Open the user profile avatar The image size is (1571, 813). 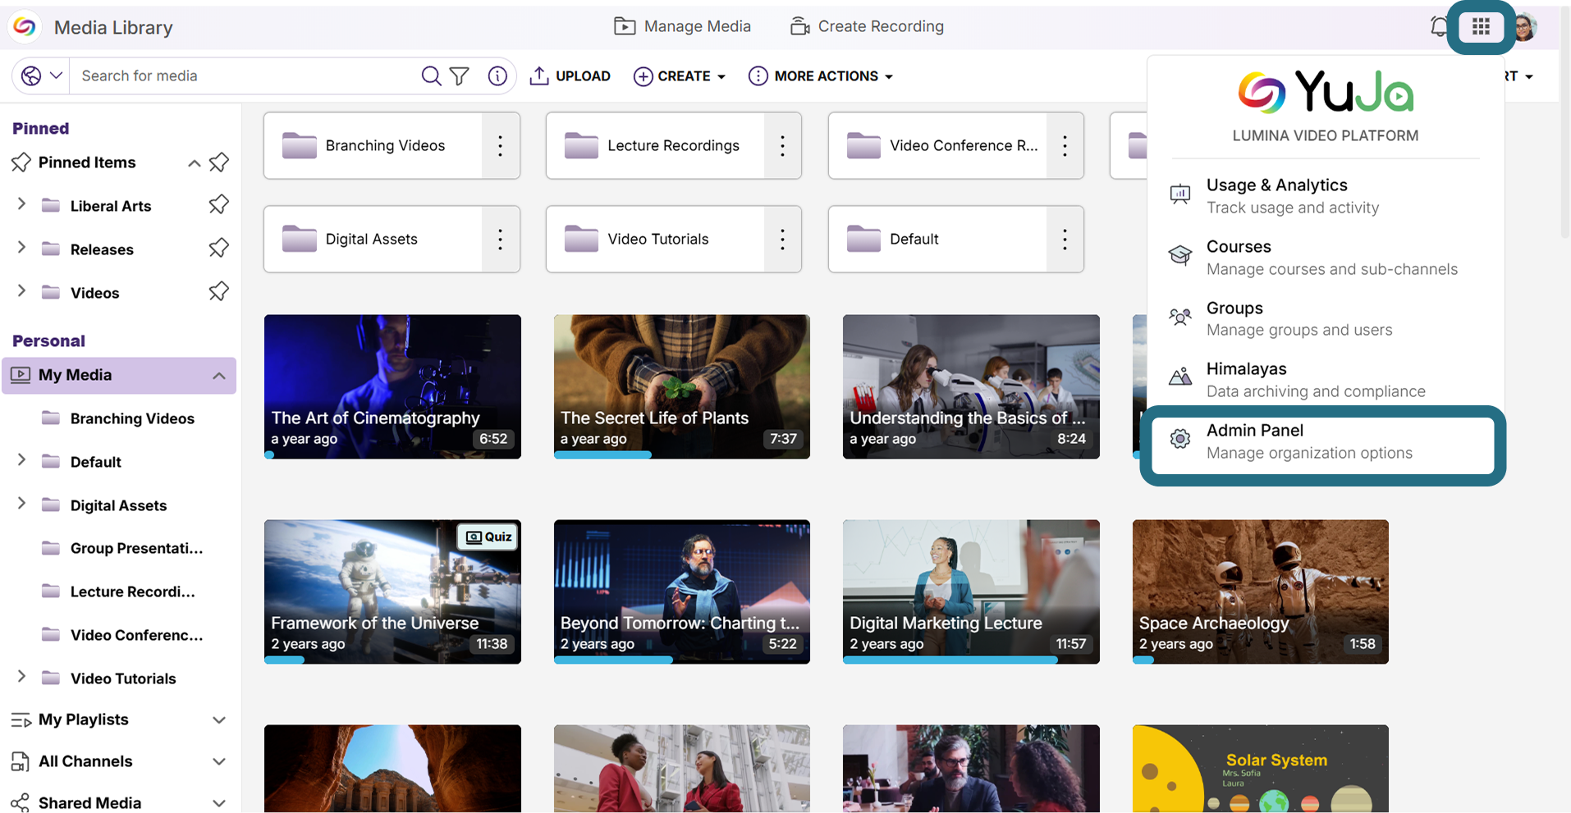1525,27
